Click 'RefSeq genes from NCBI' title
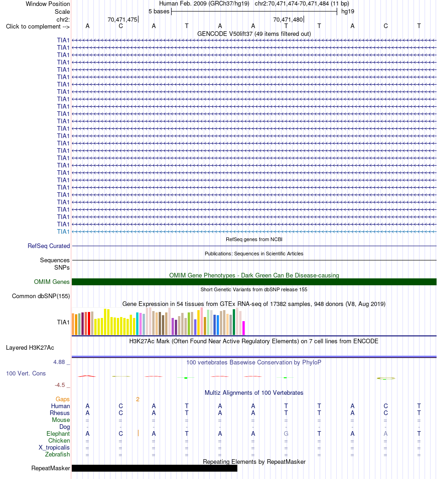 click(254, 239)
